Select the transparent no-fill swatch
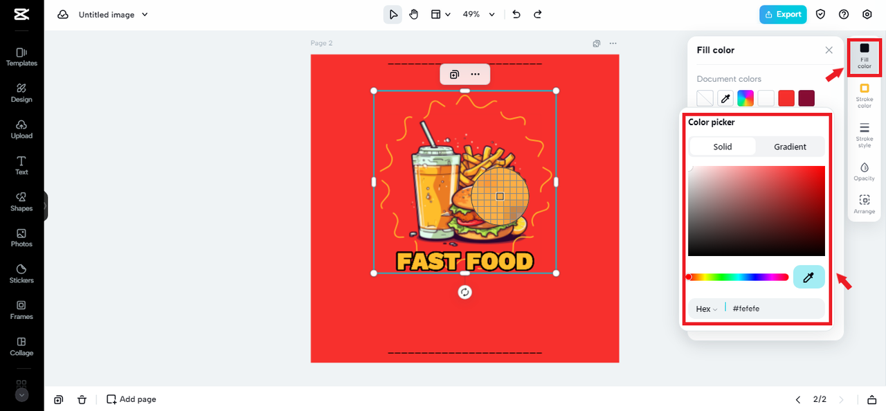 (x=705, y=98)
